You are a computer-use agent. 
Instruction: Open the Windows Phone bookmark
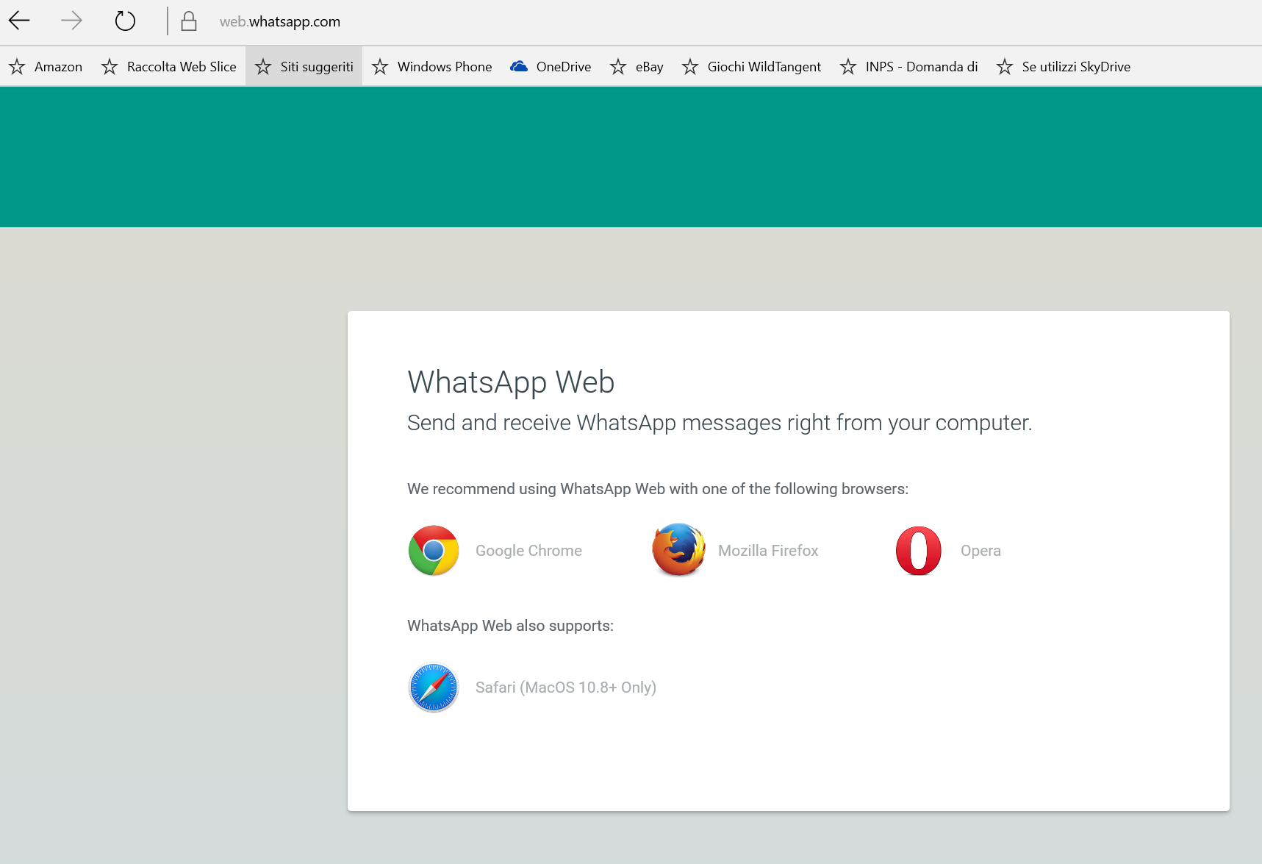pos(432,67)
